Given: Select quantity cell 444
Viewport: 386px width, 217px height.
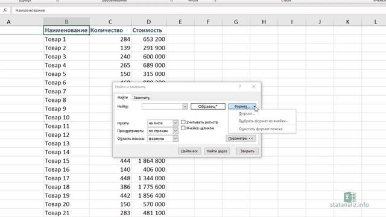Looking at the screenshot, I should pyautogui.click(x=110, y=161).
